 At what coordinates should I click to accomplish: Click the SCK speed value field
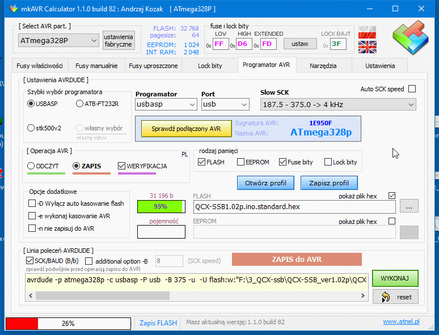tap(169, 261)
